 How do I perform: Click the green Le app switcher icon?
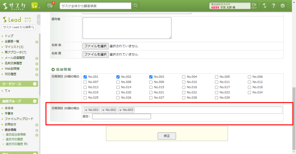[35, 6]
